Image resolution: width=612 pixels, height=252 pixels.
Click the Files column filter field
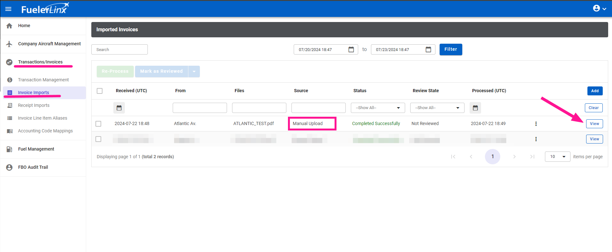tap(259, 108)
